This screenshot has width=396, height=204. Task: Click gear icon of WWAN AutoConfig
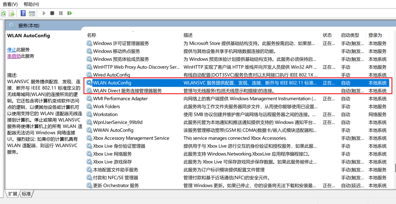point(89,130)
